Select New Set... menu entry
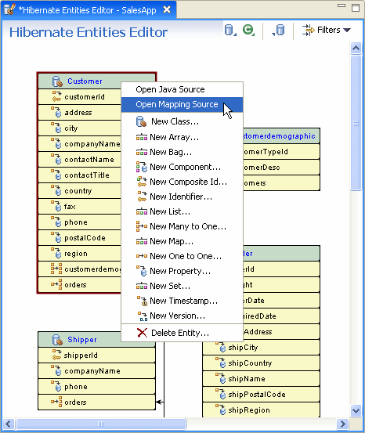 tap(182, 286)
